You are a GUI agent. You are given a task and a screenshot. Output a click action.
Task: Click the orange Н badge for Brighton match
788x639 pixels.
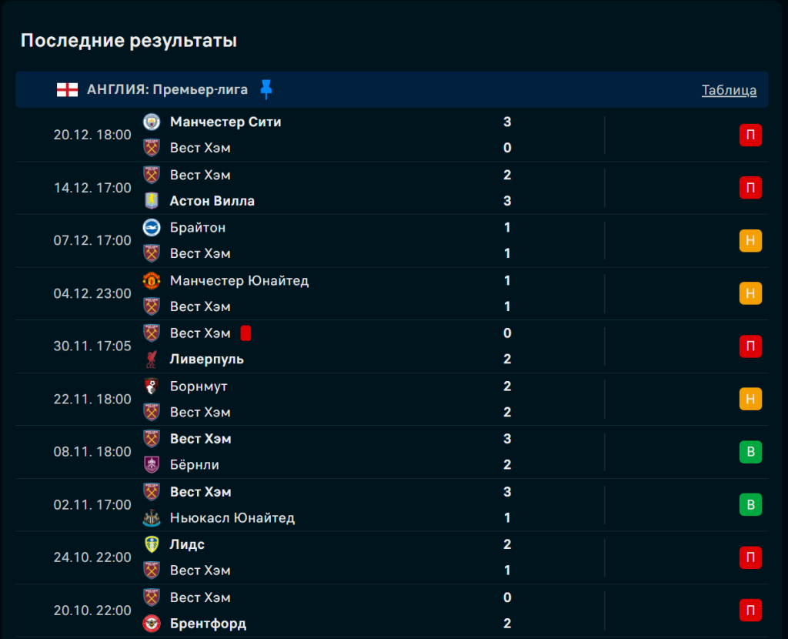coord(750,241)
